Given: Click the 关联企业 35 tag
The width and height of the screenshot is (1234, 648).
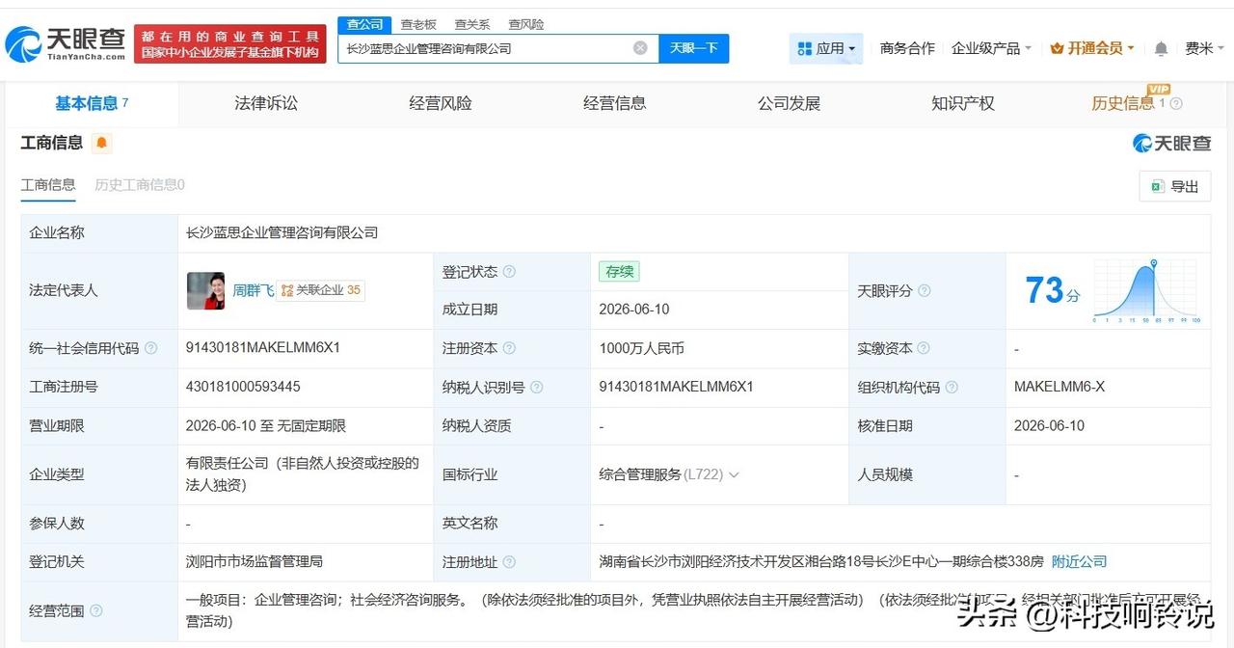Looking at the screenshot, I should (321, 290).
